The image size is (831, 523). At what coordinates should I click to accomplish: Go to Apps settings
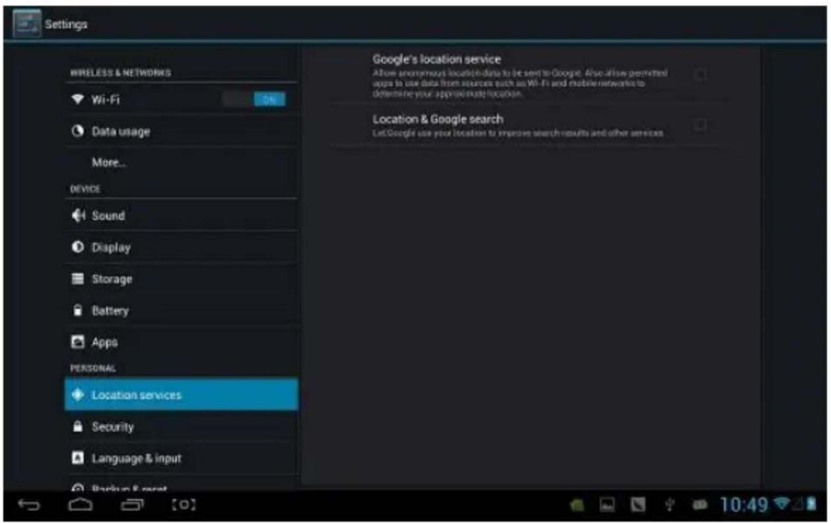tap(181, 342)
